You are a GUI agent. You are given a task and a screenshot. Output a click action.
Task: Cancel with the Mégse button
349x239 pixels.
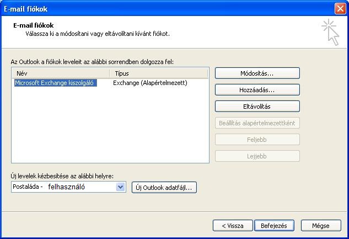point(321,226)
